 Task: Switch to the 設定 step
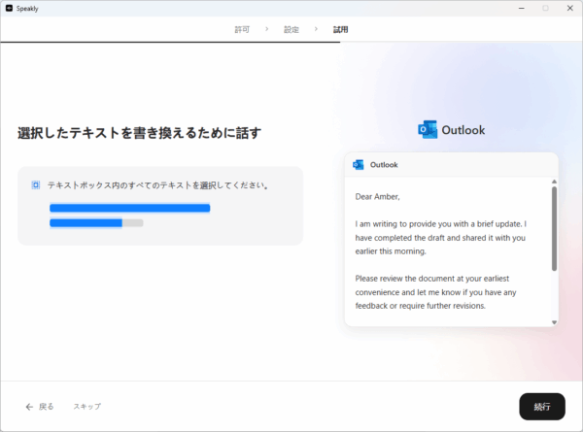[291, 30]
